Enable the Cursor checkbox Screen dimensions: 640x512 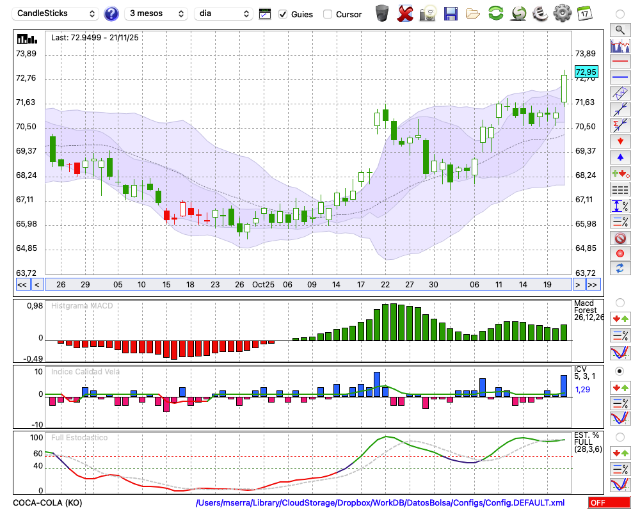[328, 14]
